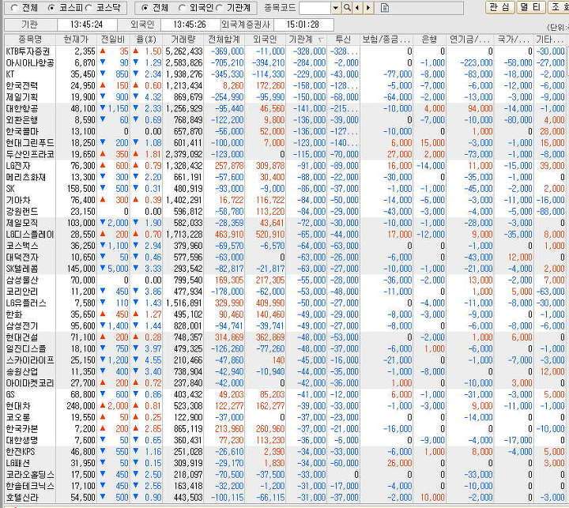Select the 두산인프라코 row name
Viewport: 569px width, 508px height.
[30, 154]
